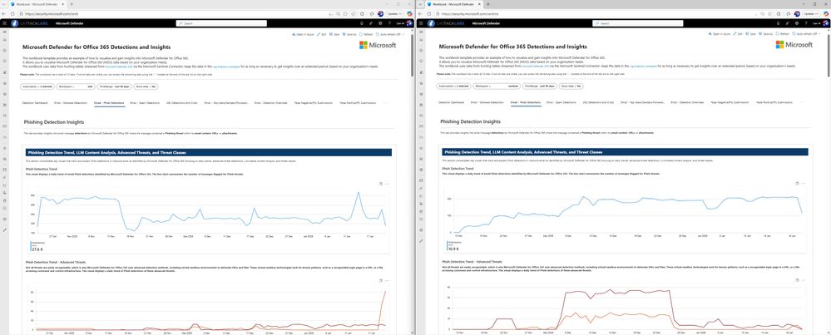The height and width of the screenshot is (335, 831).
Task: Open more options for Phish Detection Trend chart, right window
Action: pyautogui.click(x=804, y=184)
